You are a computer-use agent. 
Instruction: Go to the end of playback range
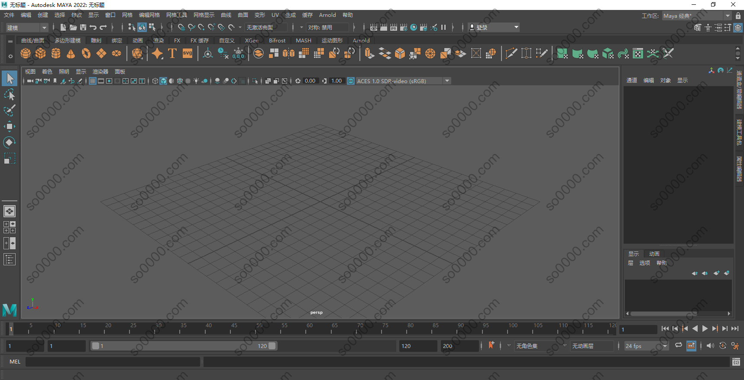point(735,329)
